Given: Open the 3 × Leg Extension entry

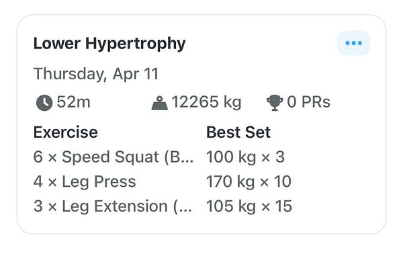Looking at the screenshot, I should pos(113,206).
